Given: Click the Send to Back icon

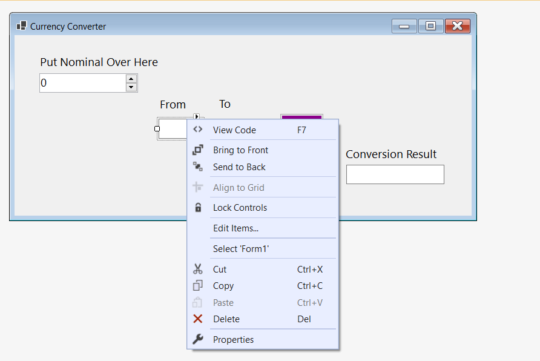Looking at the screenshot, I should (198, 167).
